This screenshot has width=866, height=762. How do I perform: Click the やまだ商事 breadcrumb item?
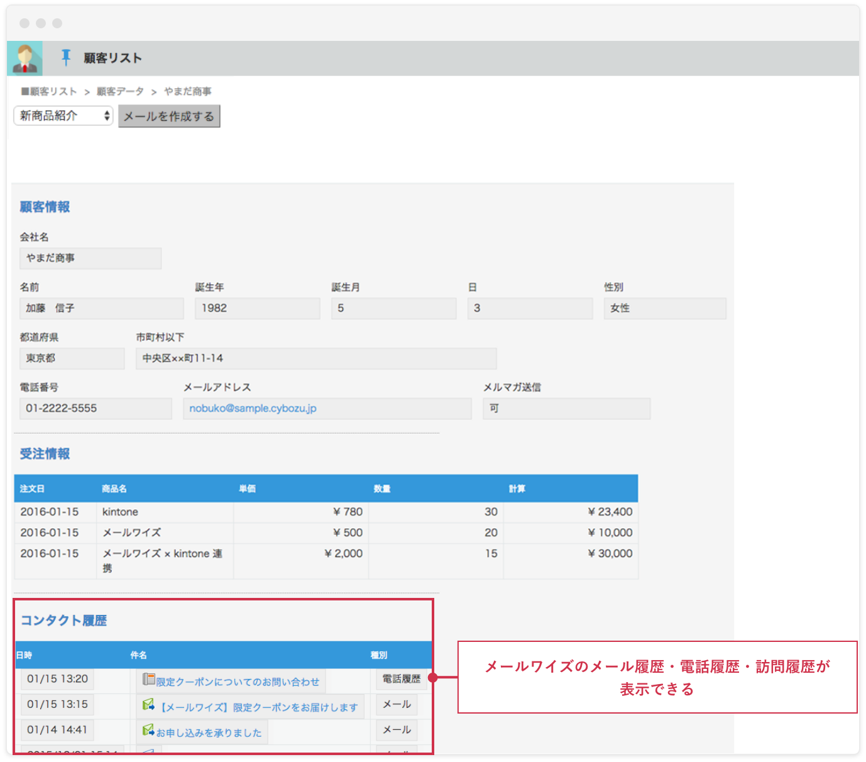188,92
